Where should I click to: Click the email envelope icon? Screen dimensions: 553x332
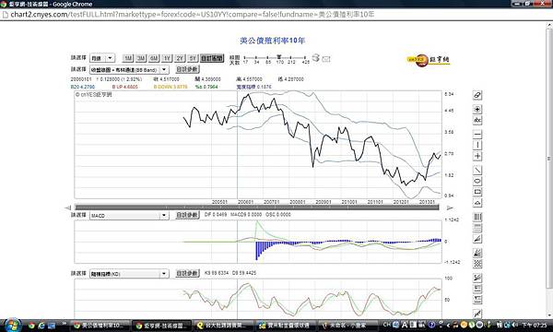click(x=326, y=59)
